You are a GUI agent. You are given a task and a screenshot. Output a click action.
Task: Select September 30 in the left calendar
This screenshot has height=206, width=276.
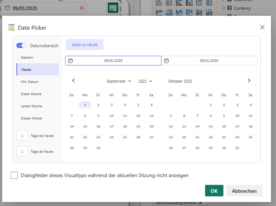[x=98, y=148]
